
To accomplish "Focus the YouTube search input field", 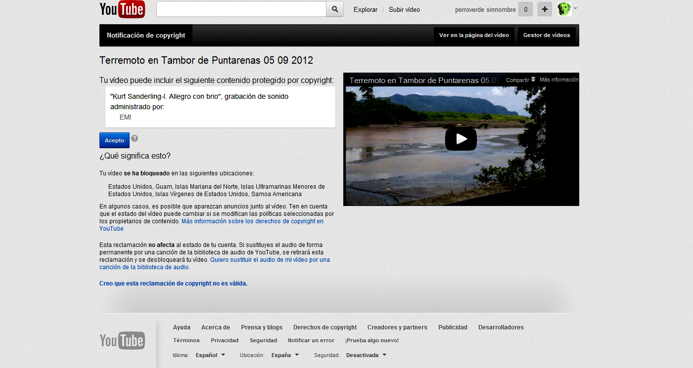I will point(241,9).
